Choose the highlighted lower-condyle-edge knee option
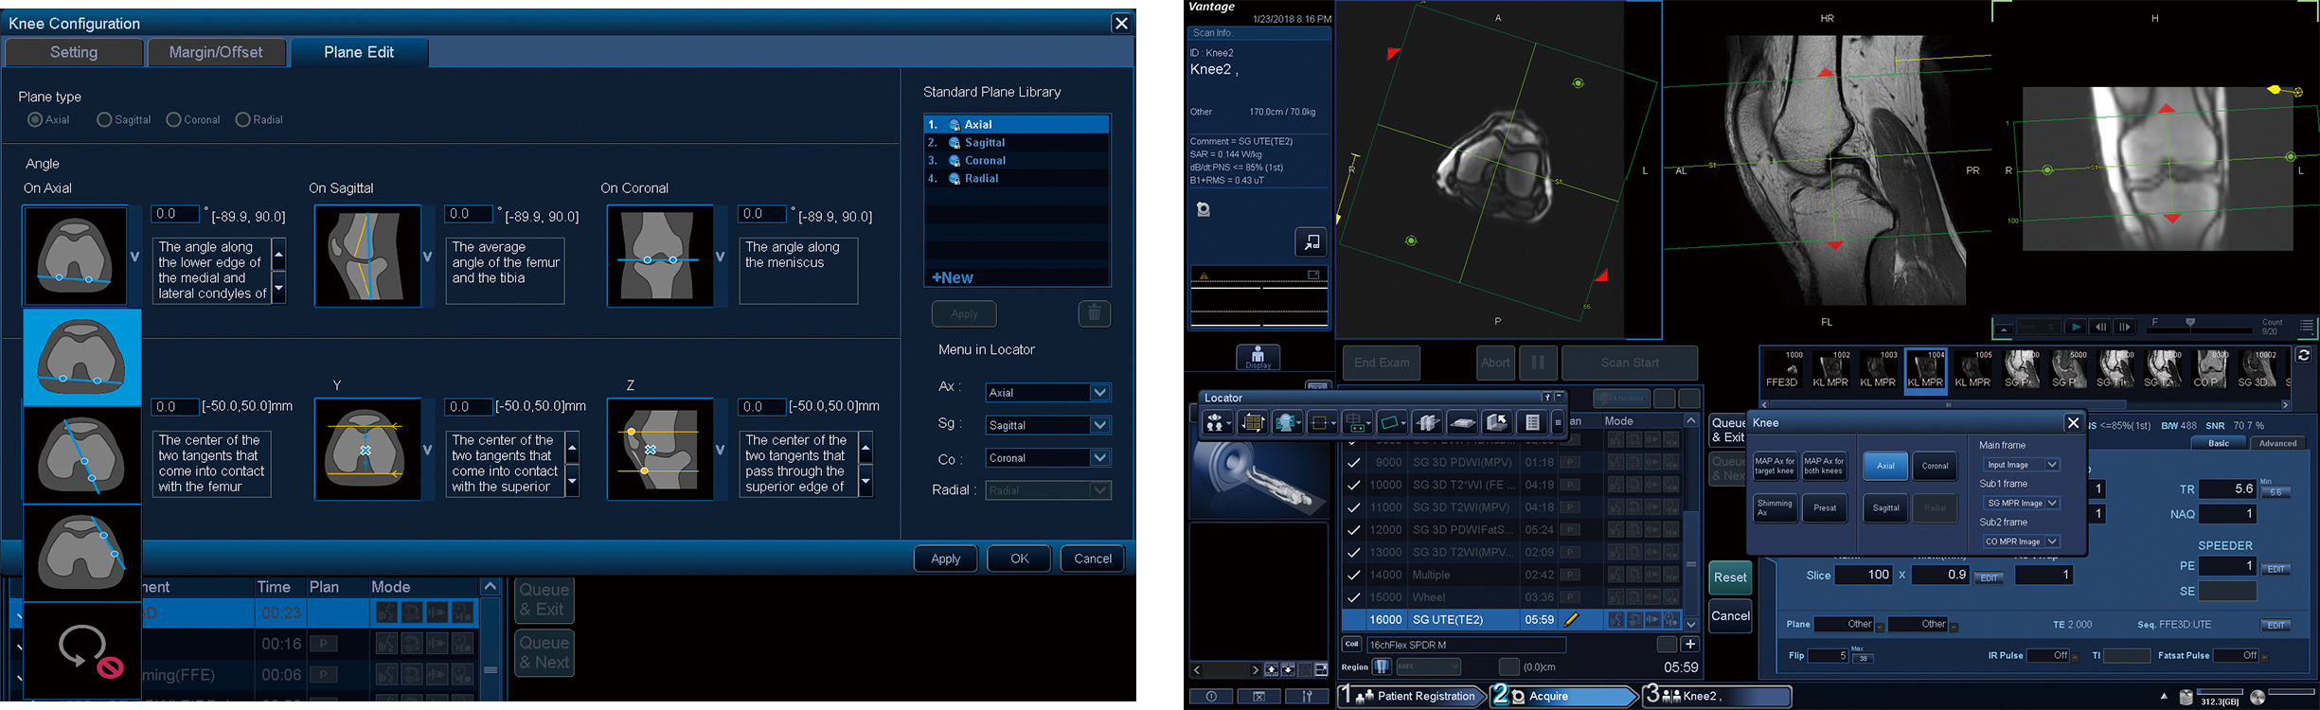2320x710 pixels. (x=82, y=358)
